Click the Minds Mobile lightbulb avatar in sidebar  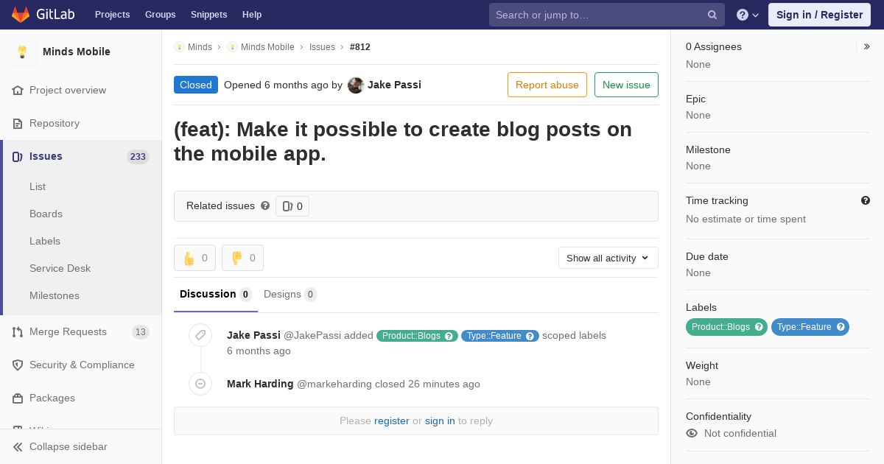tap(22, 52)
